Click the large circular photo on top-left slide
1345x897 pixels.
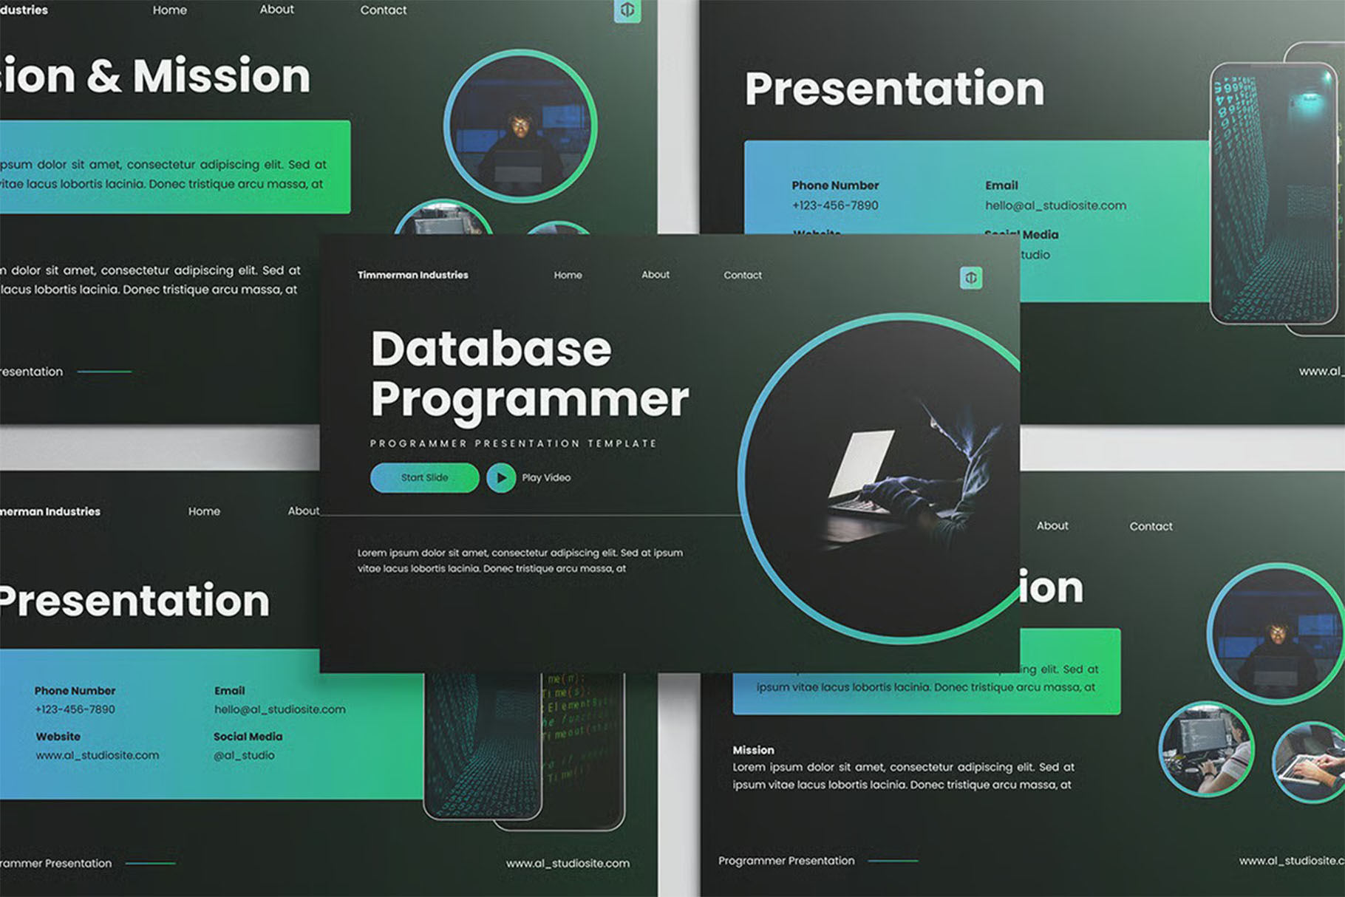pyautogui.click(x=520, y=126)
